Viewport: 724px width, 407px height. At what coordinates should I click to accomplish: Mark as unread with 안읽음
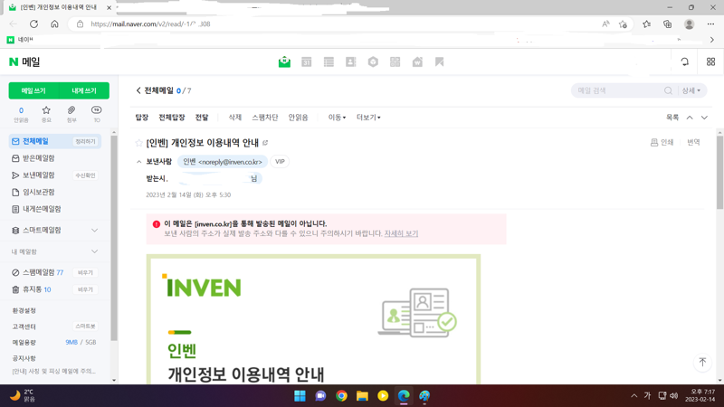(x=299, y=118)
